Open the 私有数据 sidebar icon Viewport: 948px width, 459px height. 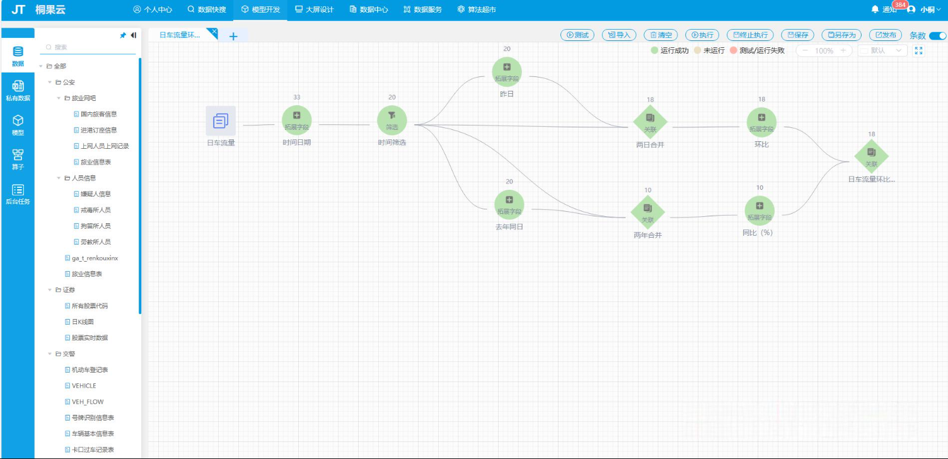pos(18,90)
